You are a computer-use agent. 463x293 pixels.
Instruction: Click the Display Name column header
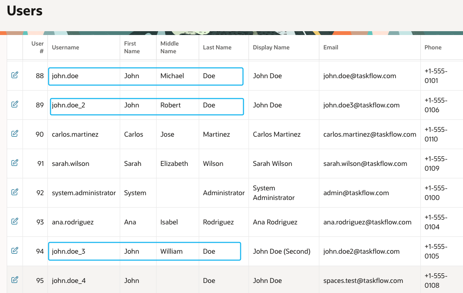[x=271, y=47]
